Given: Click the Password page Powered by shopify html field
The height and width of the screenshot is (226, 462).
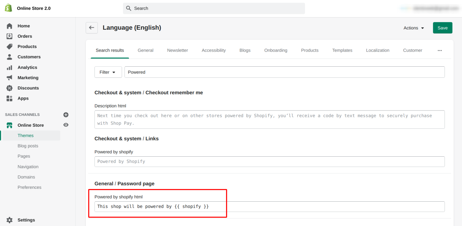Looking at the screenshot, I should click(269, 206).
